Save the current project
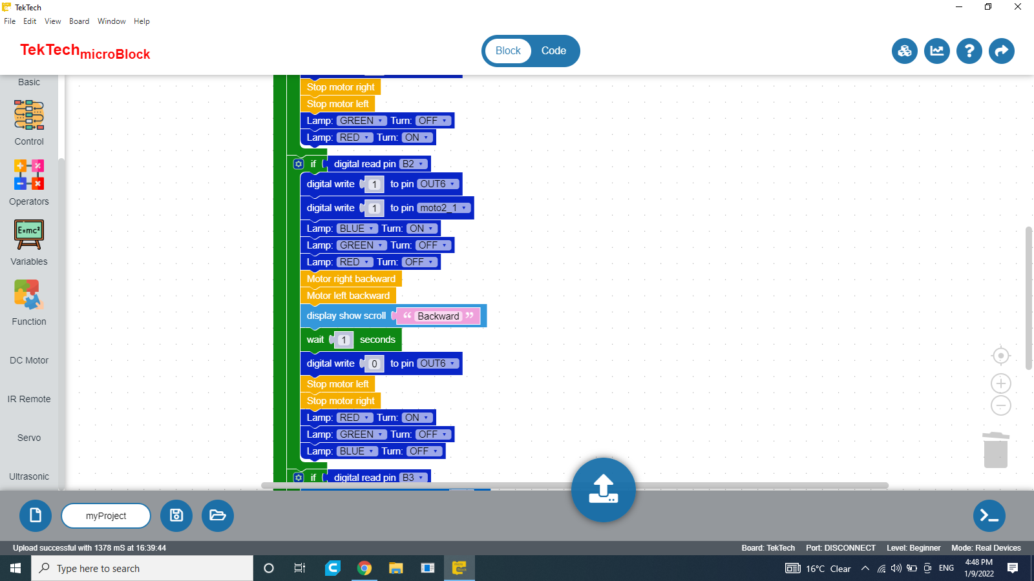The height and width of the screenshot is (581, 1034). 176,516
